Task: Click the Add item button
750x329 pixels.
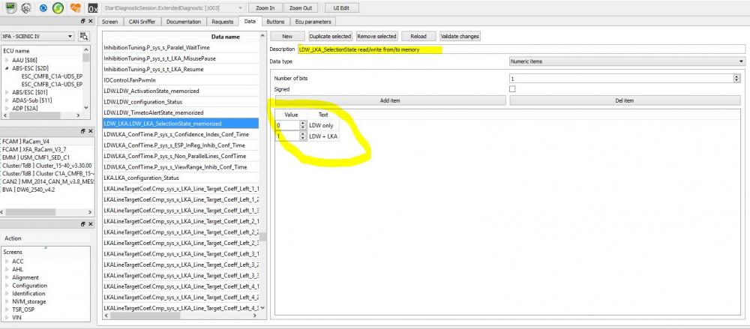Action: point(390,100)
